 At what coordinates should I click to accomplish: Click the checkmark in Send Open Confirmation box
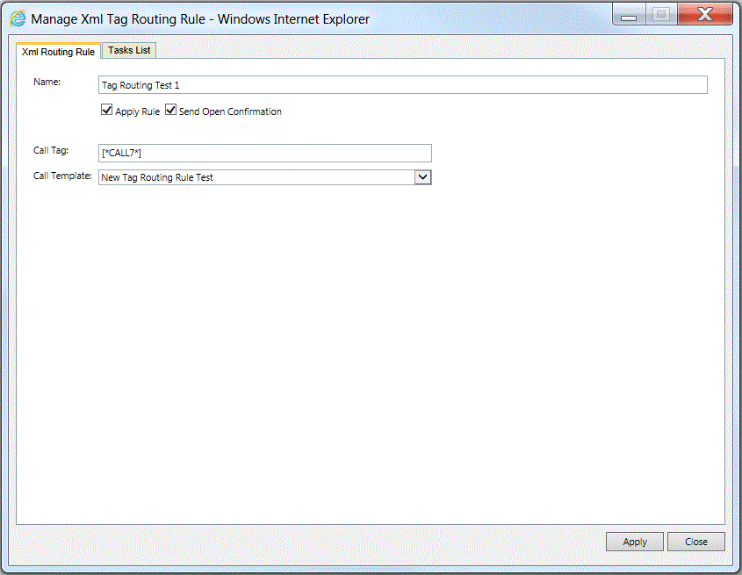click(170, 110)
